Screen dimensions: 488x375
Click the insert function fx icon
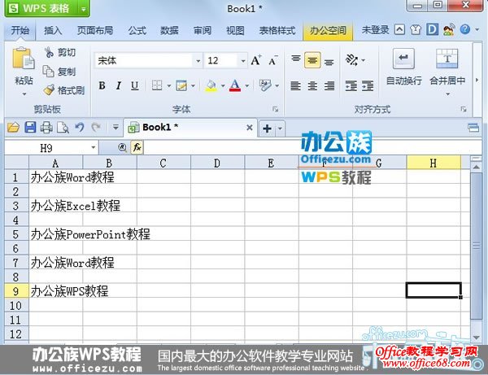[137, 147]
